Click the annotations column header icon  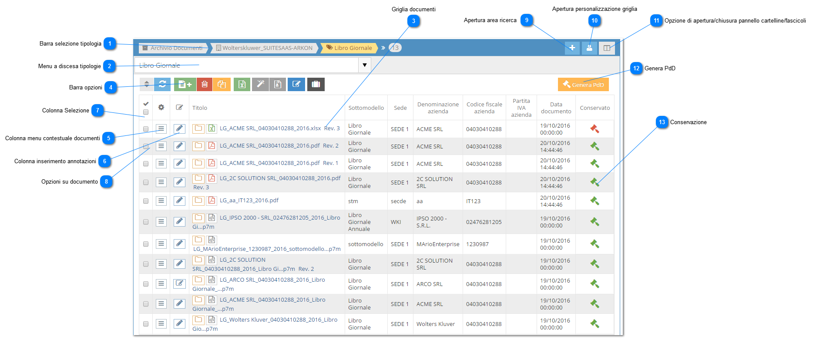[179, 107]
